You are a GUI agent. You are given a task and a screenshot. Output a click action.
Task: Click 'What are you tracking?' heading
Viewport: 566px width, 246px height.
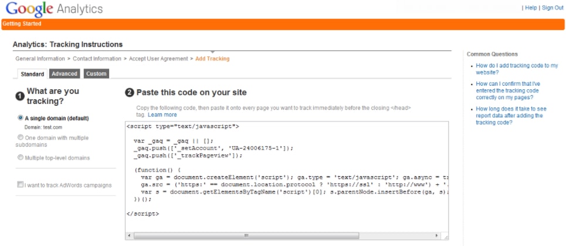point(53,96)
